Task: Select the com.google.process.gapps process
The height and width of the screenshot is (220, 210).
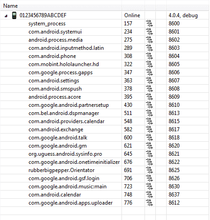Action: click(61, 72)
